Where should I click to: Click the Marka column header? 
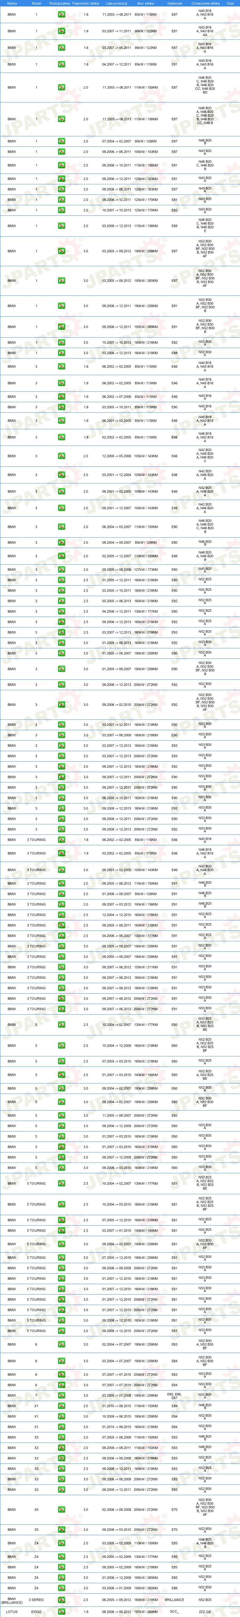point(12,3)
